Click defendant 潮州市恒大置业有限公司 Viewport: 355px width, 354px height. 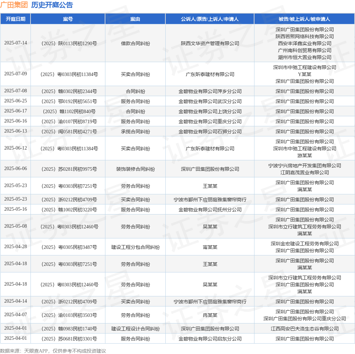click(304, 57)
